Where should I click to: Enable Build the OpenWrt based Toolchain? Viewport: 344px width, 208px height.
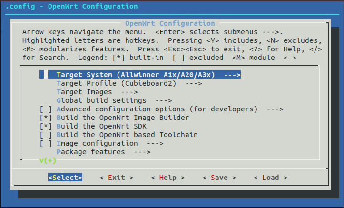tap(46, 135)
